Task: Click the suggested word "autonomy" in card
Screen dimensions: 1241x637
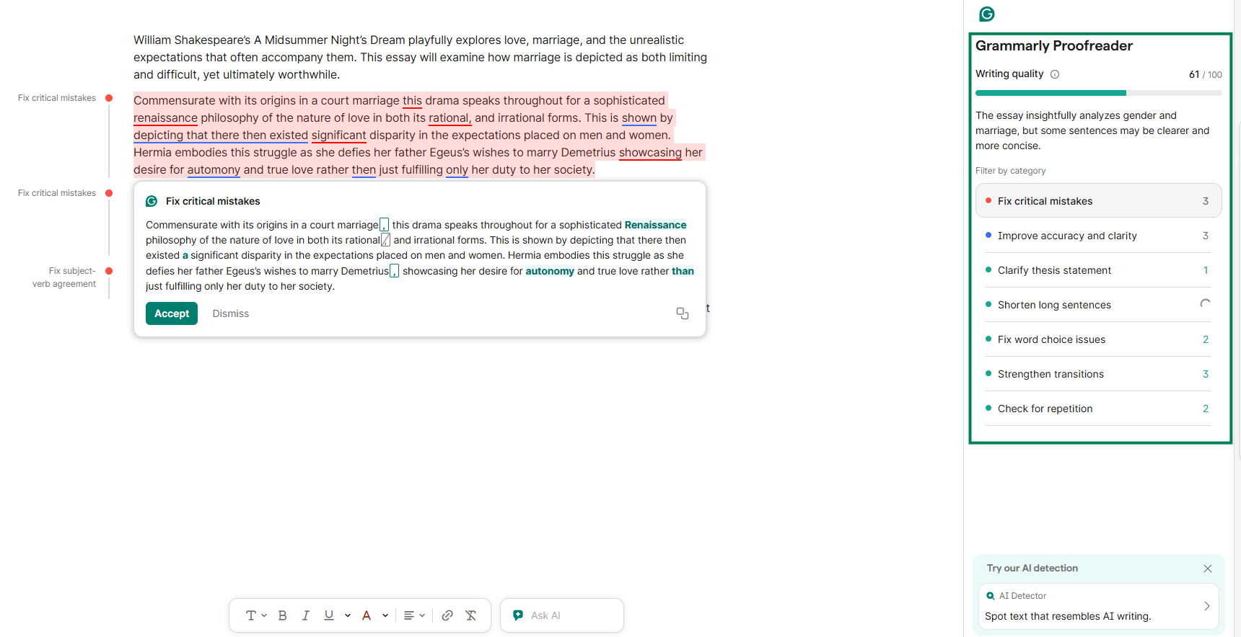Action: coord(550,271)
